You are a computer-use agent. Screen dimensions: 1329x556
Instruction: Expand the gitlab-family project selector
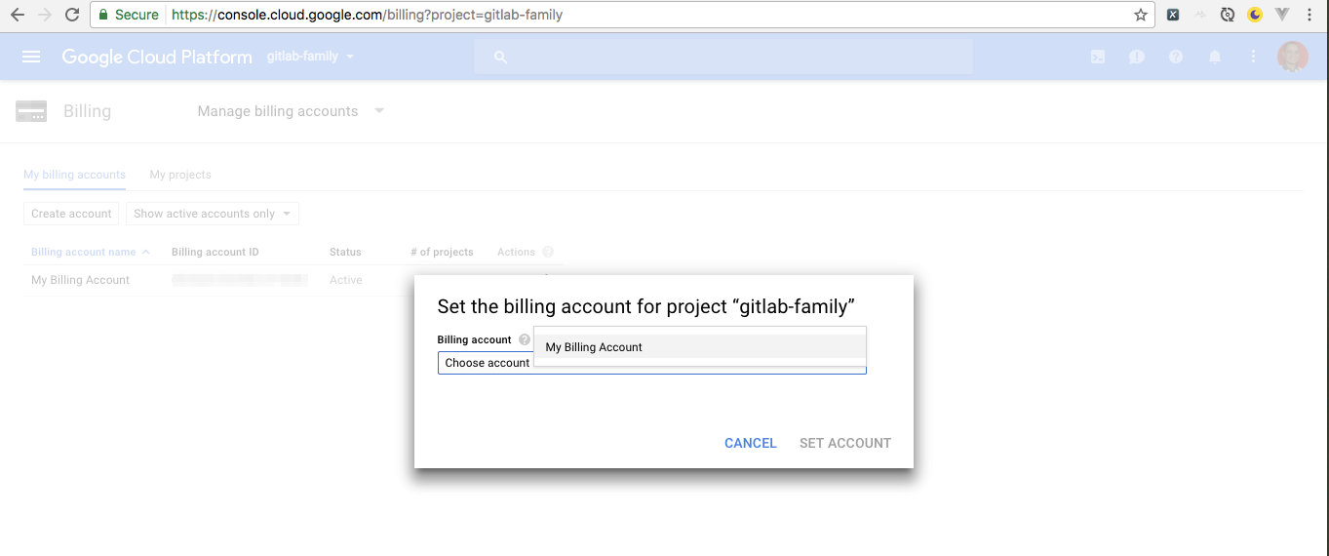(x=310, y=57)
